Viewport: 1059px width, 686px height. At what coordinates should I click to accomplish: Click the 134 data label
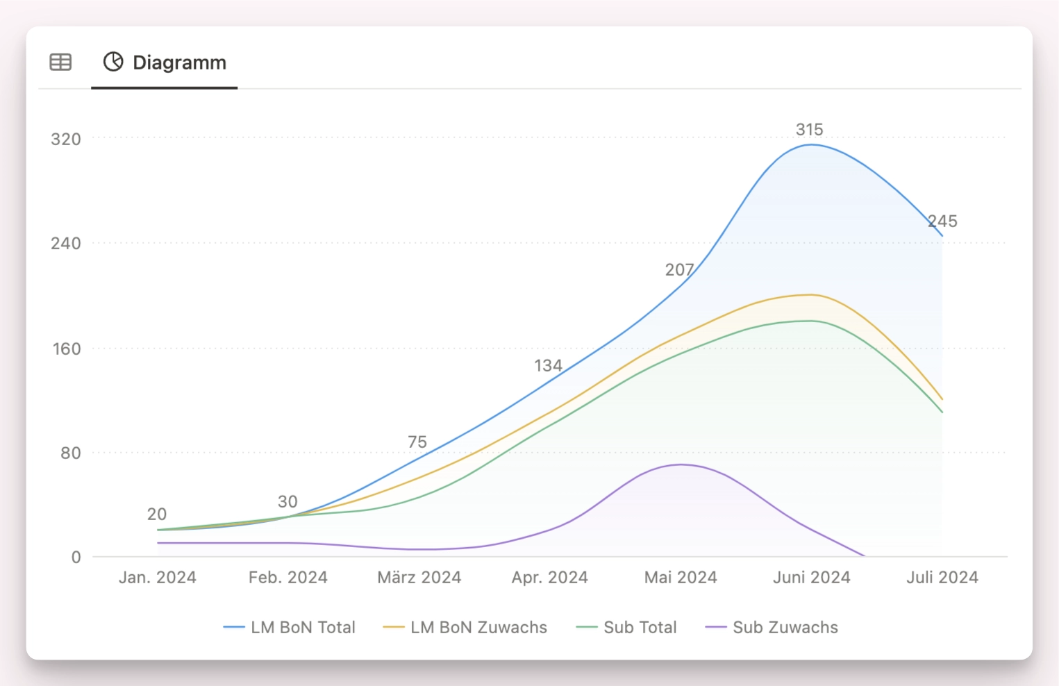point(548,365)
